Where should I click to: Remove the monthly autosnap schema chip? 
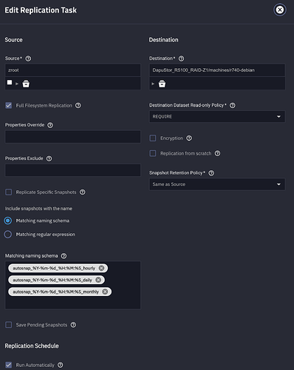click(x=105, y=292)
